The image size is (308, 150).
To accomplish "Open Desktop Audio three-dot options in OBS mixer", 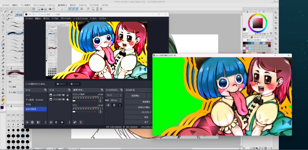I will pos(100,101).
